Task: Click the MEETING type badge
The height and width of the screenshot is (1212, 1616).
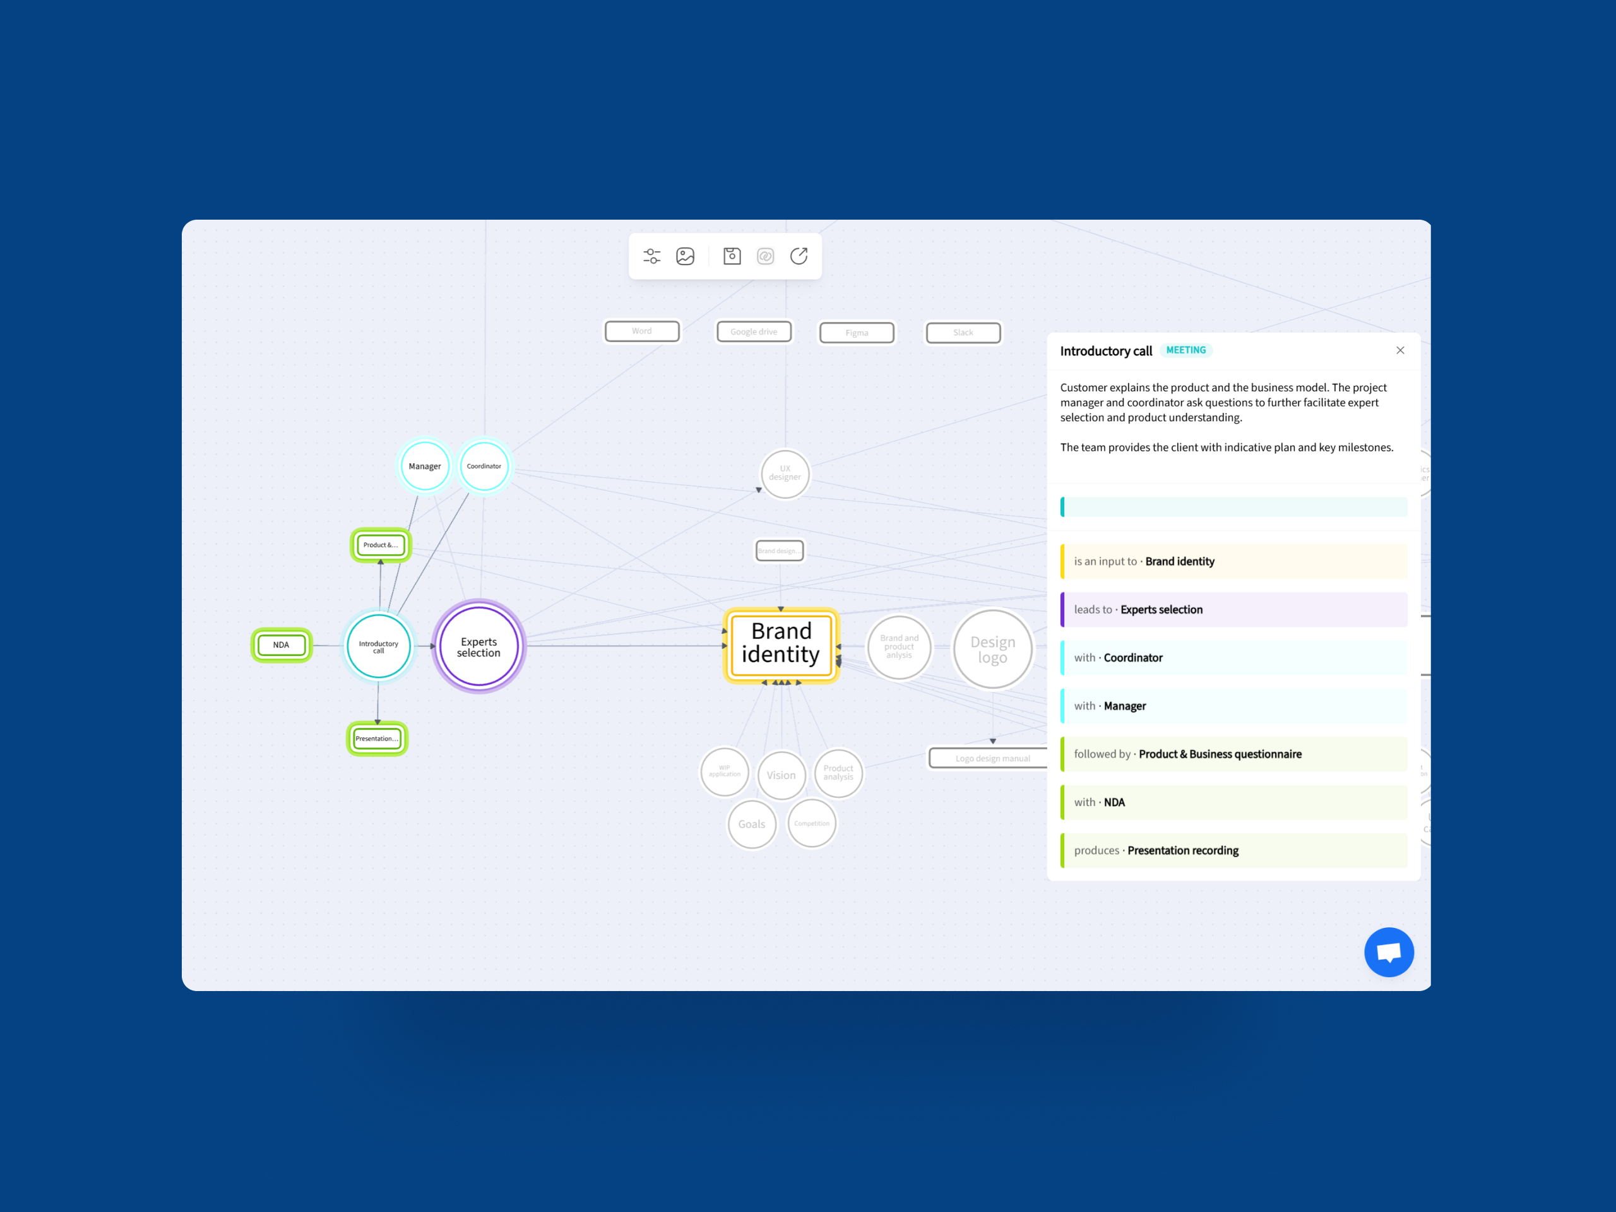Action: click(1185, 351)
